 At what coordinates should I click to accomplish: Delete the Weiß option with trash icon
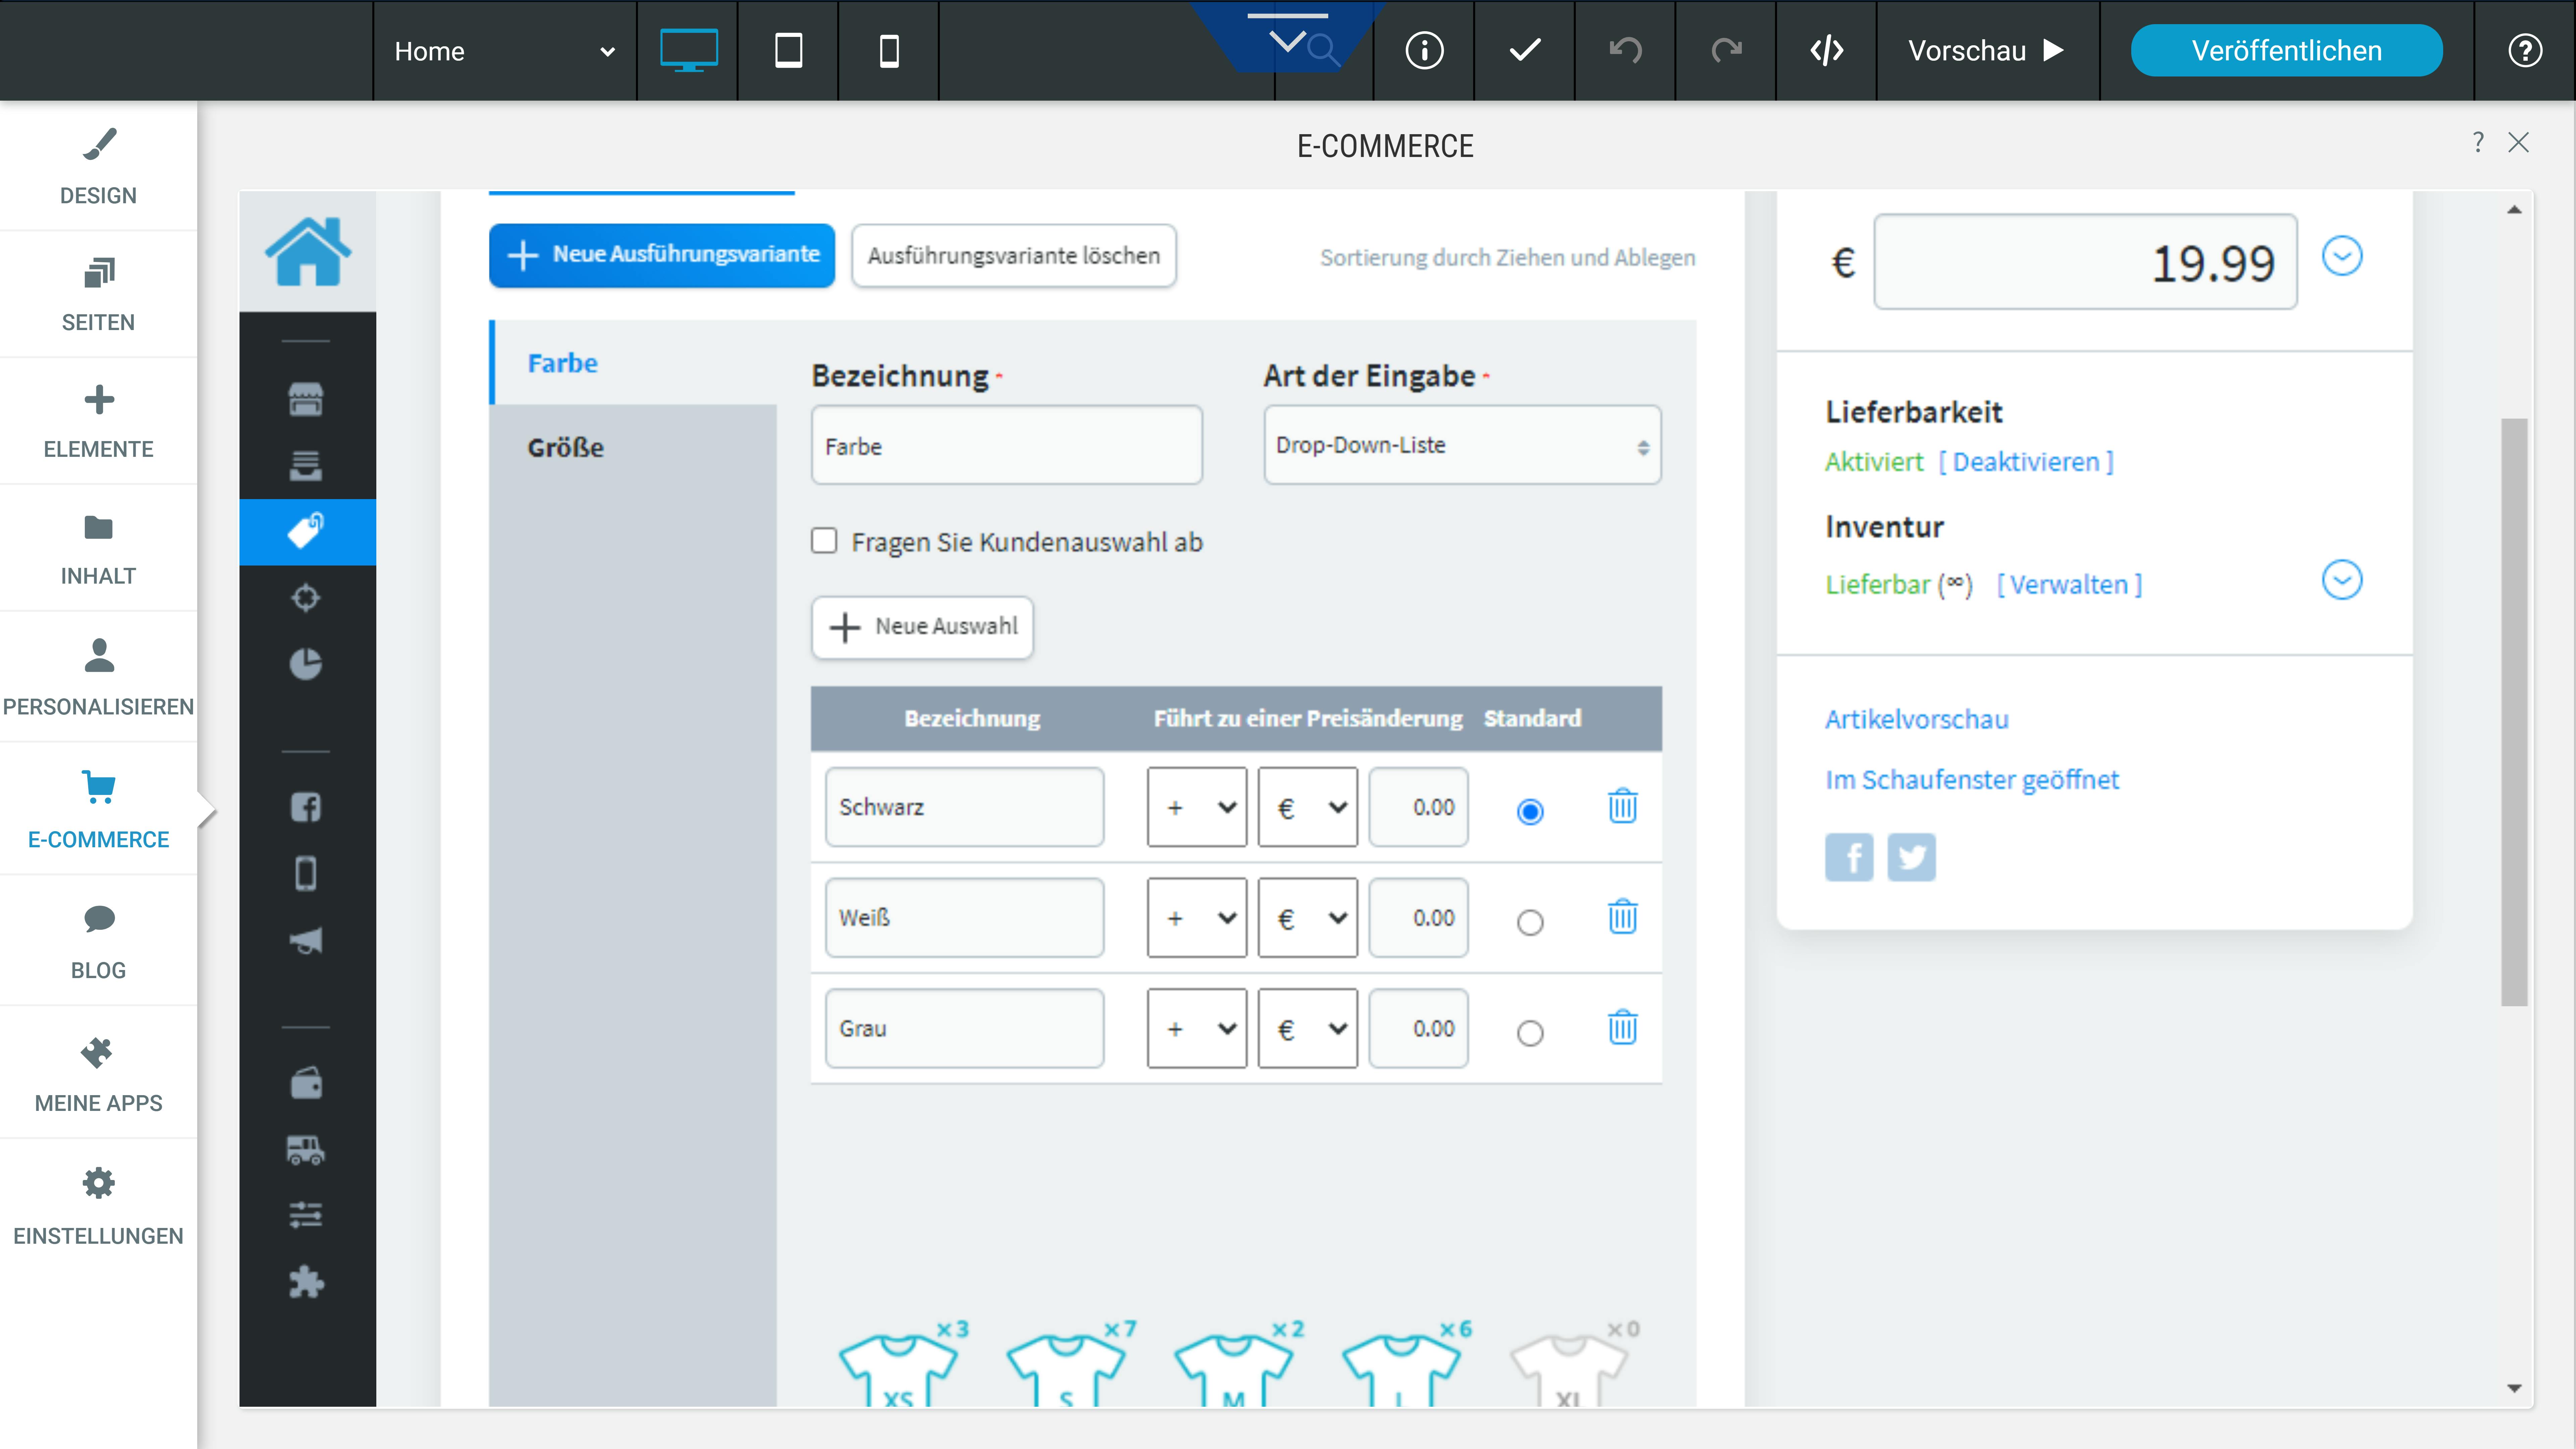tap(1622, 917)
